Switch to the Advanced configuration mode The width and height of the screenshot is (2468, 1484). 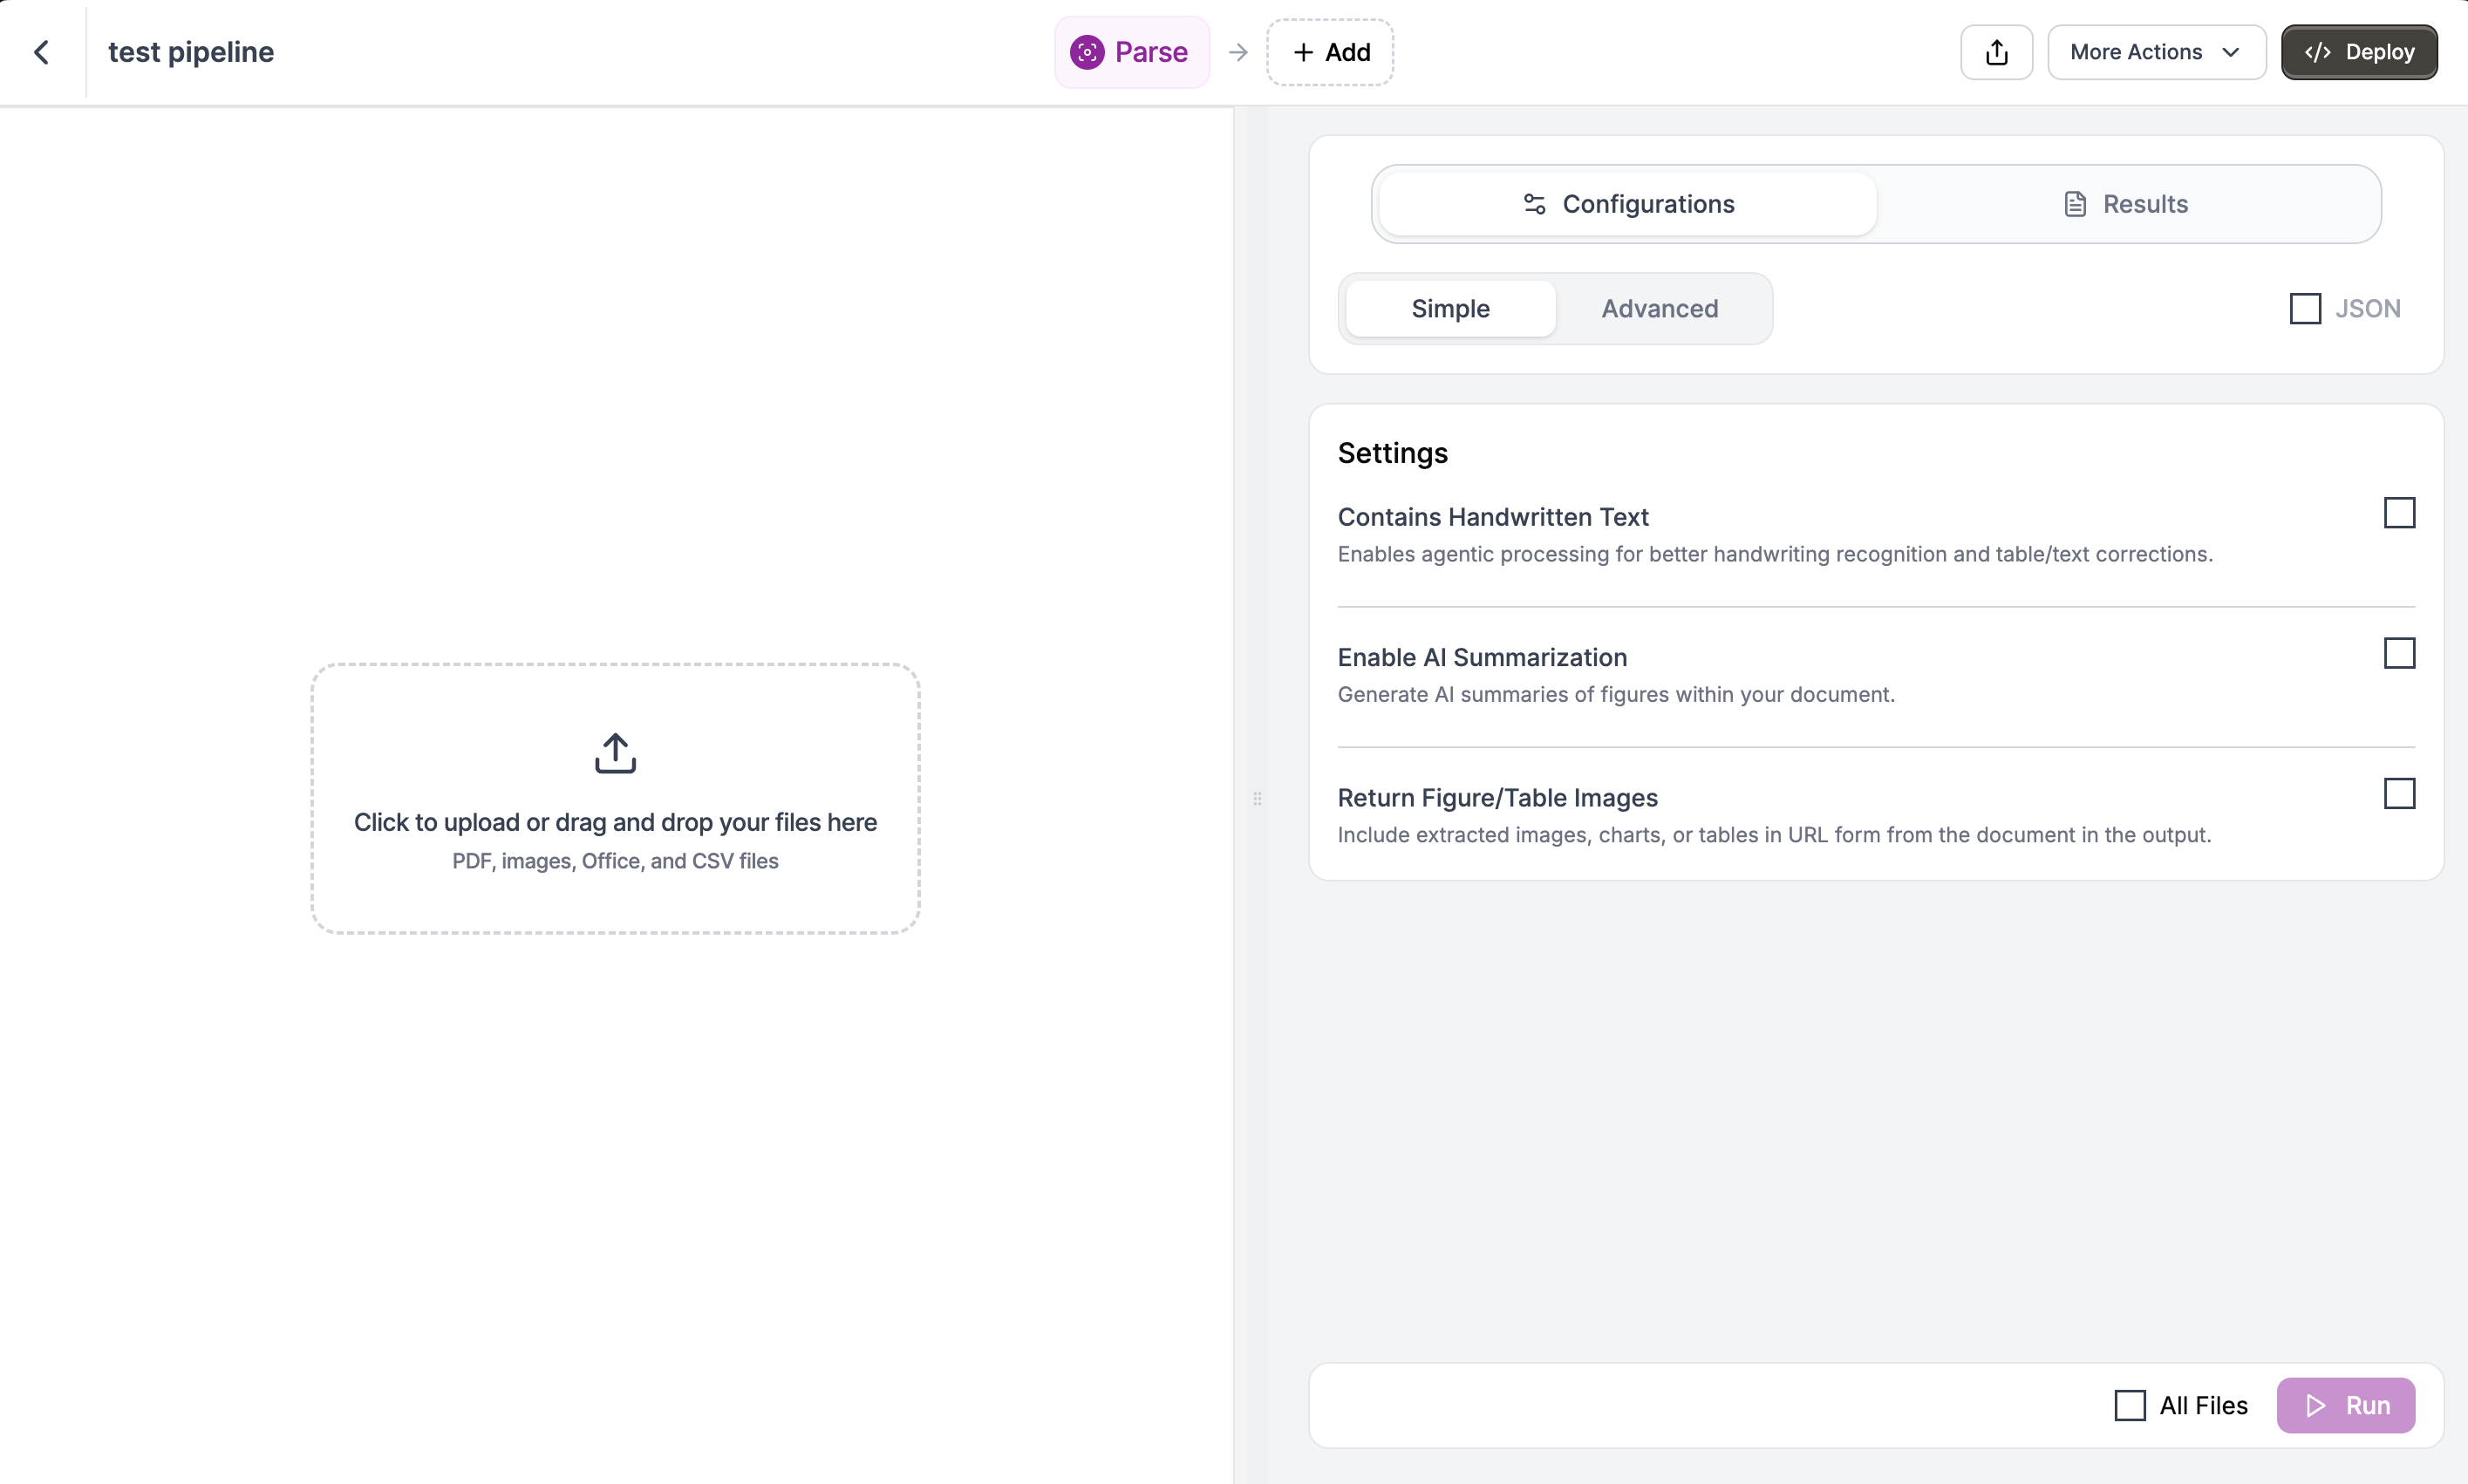[1659, 308]
